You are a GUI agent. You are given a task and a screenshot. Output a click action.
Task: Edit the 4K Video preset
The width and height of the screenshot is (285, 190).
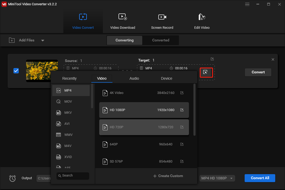[x=182, y=93]
